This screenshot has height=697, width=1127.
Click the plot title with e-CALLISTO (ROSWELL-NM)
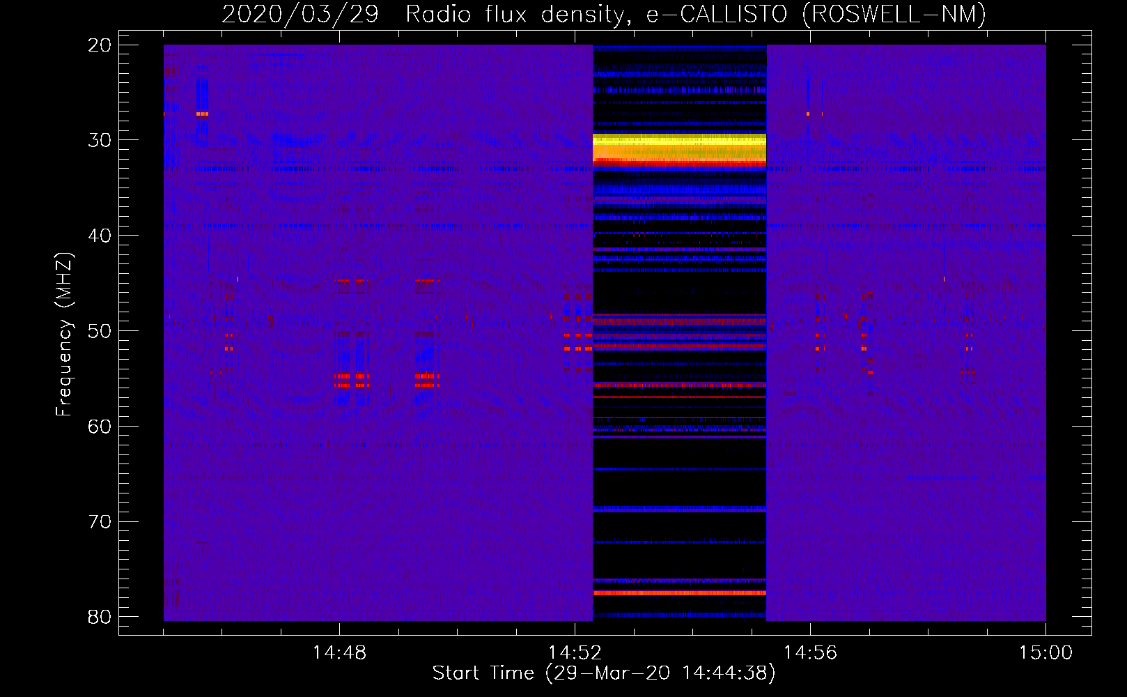(x=604, y=14)
